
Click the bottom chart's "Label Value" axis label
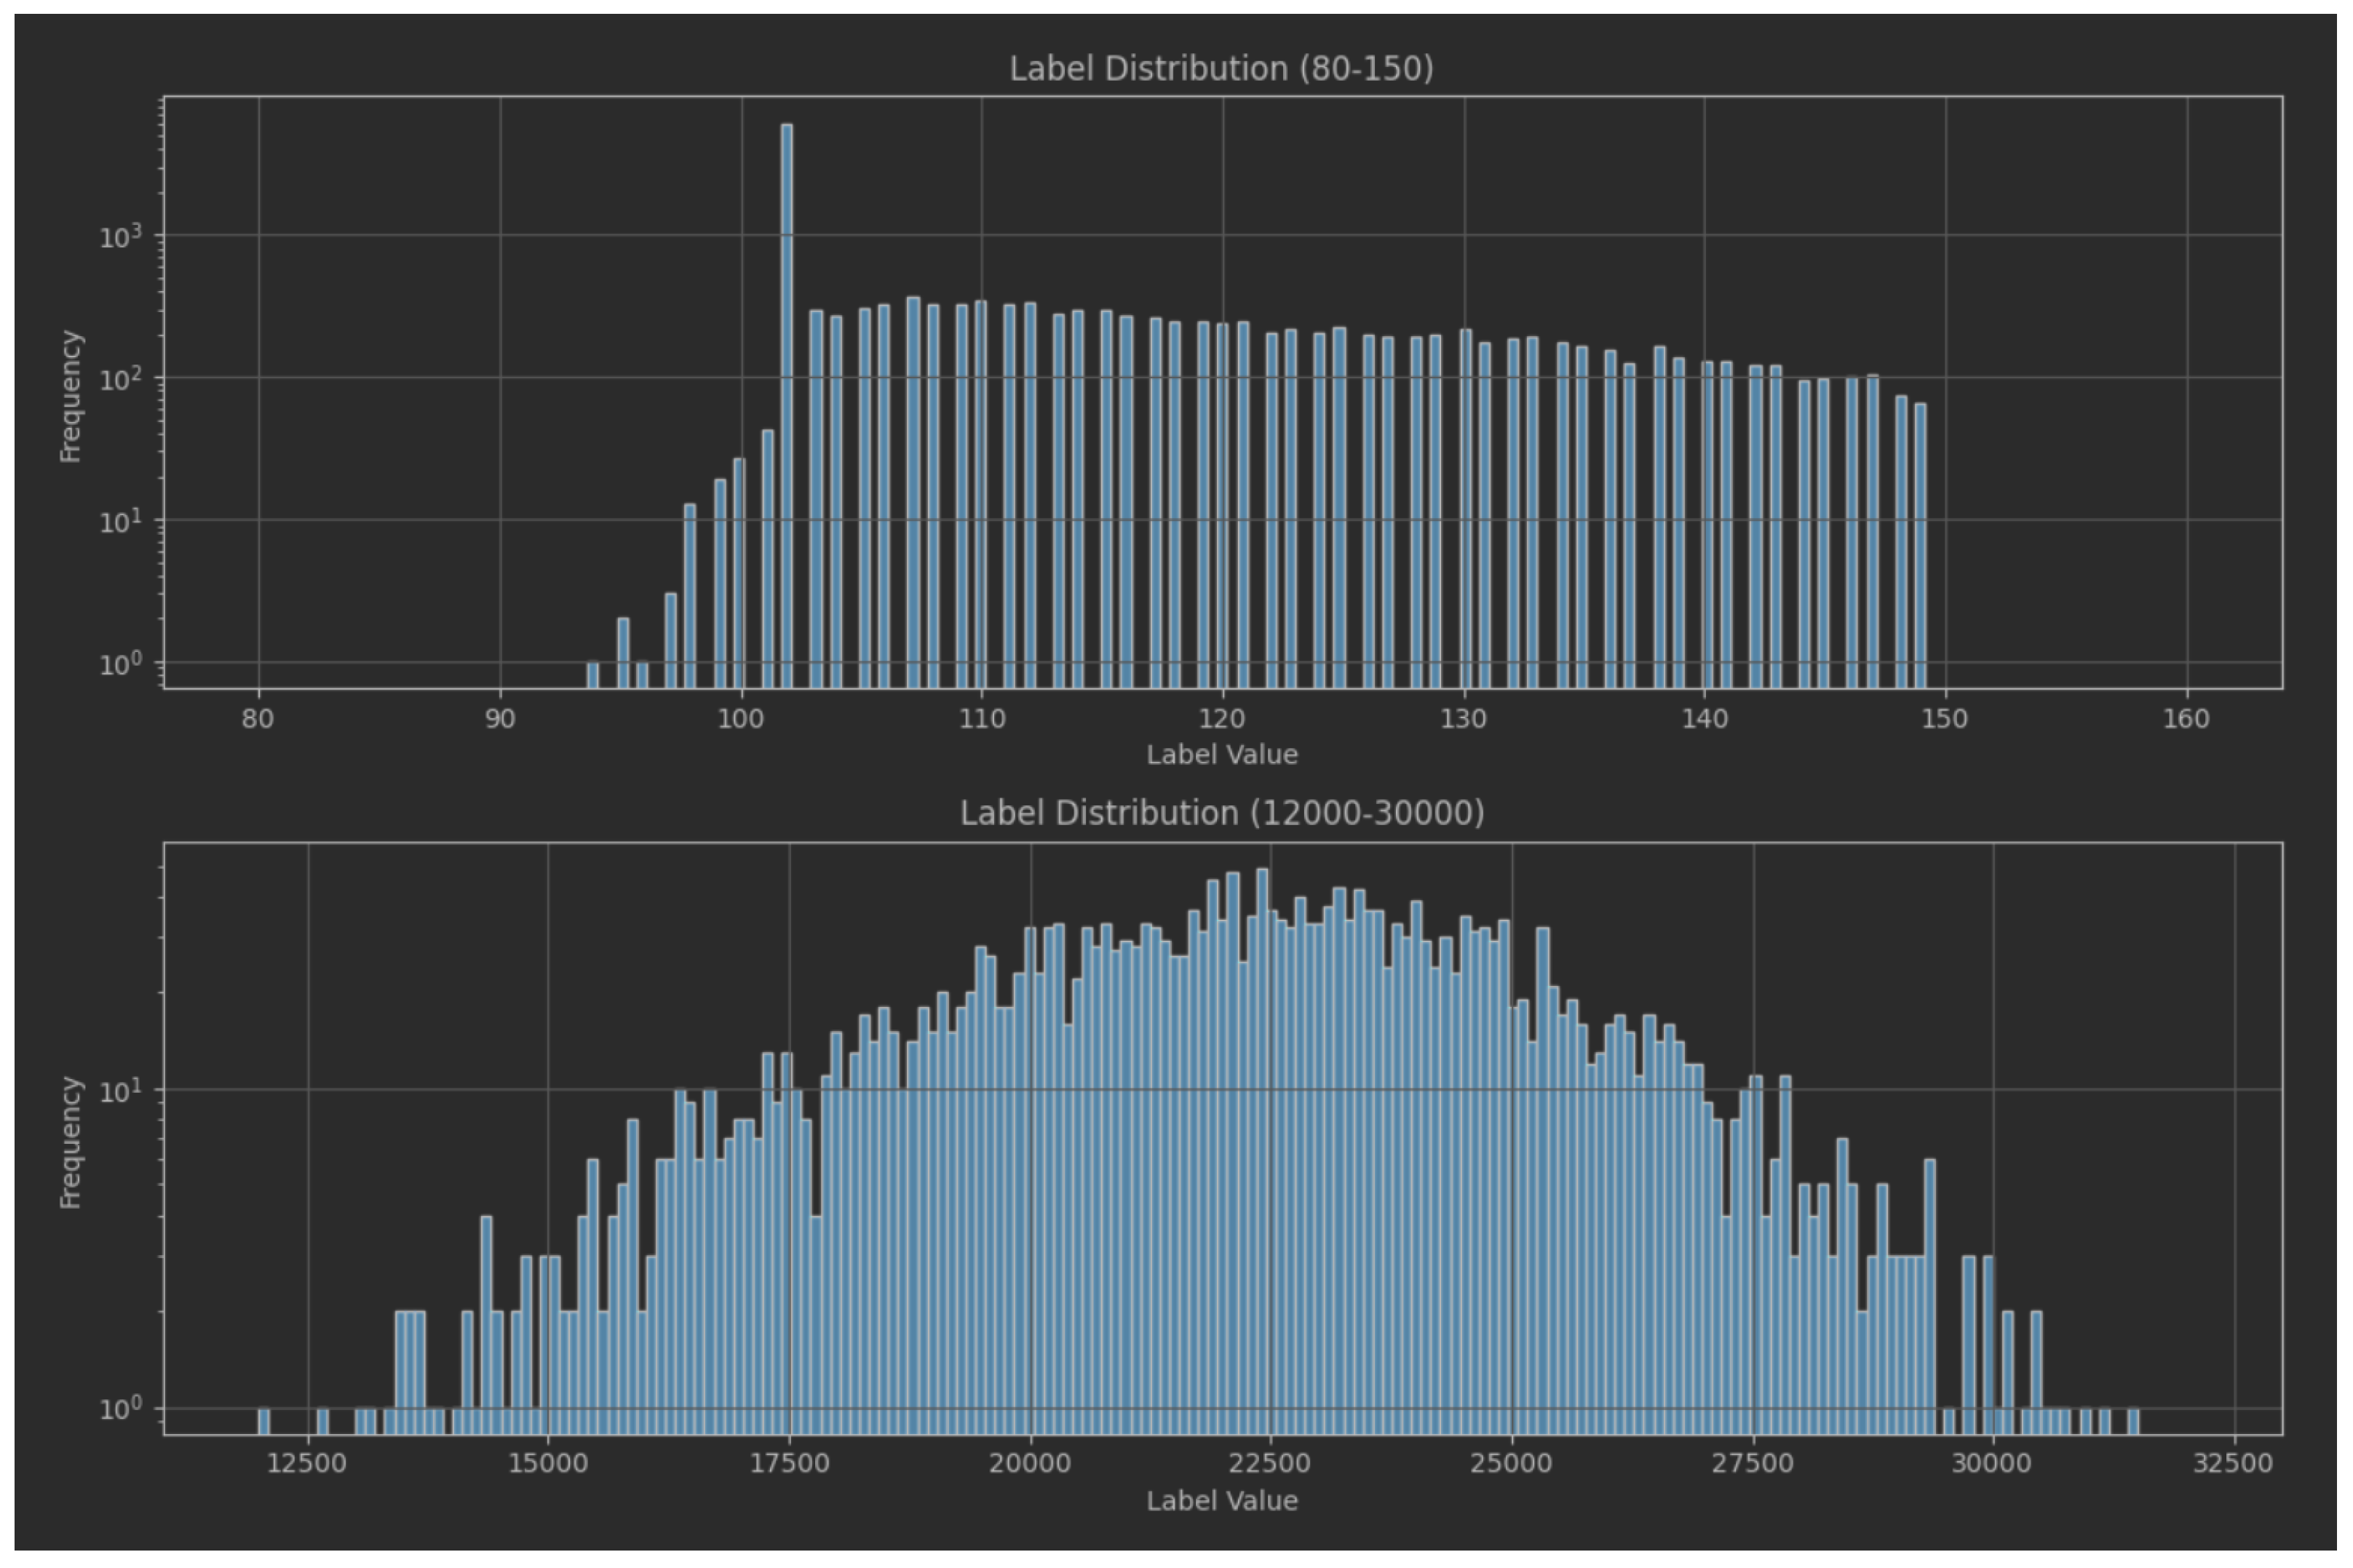coord(1221,1501)
